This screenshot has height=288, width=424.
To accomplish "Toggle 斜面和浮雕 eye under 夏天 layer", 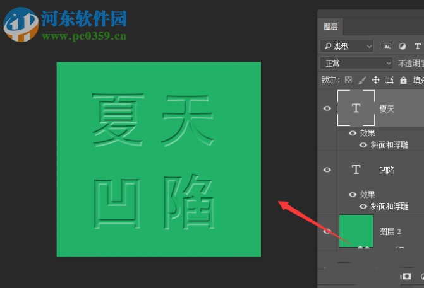I will (363, 145).
